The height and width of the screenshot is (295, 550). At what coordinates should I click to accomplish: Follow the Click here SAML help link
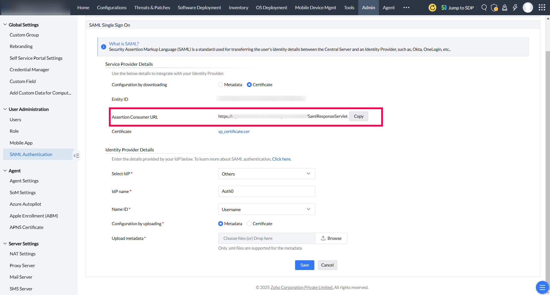click(281, 159)
